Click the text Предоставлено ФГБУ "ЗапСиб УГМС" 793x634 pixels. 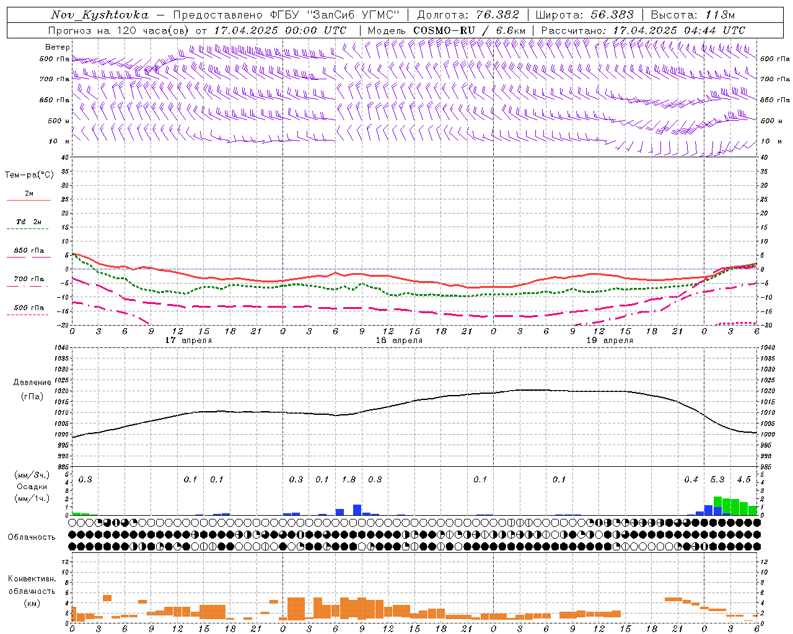pyautogui.click(x=286, y=15)
